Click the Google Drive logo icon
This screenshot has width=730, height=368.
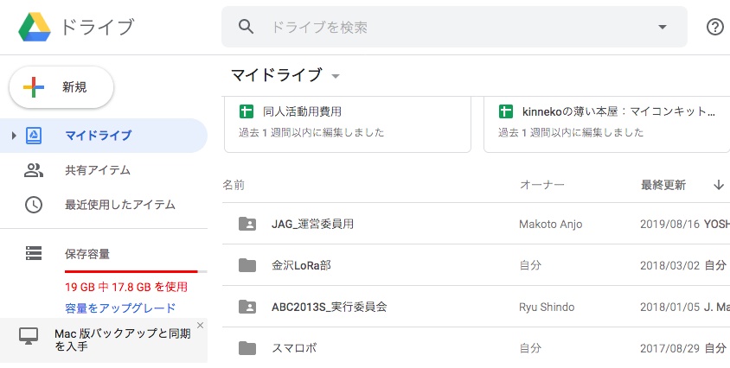pos(35,27)
